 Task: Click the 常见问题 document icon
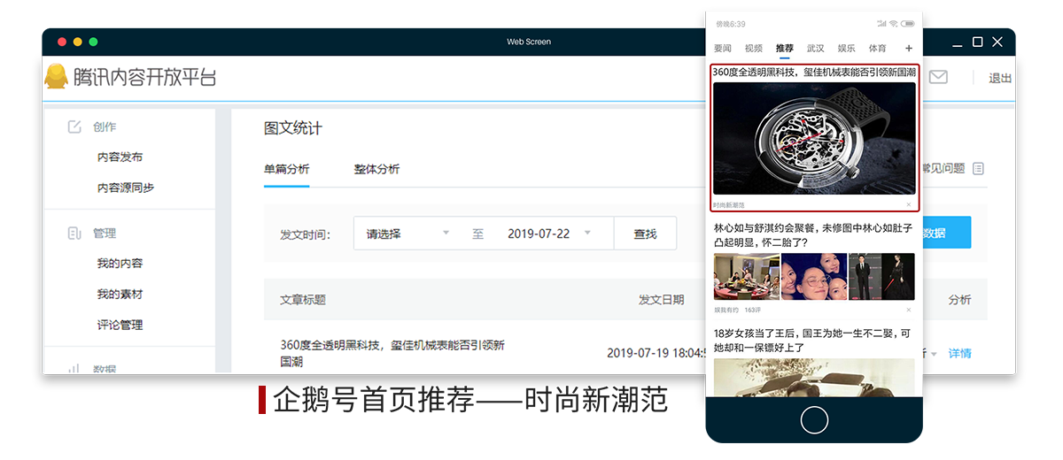(x=978, y=168)
